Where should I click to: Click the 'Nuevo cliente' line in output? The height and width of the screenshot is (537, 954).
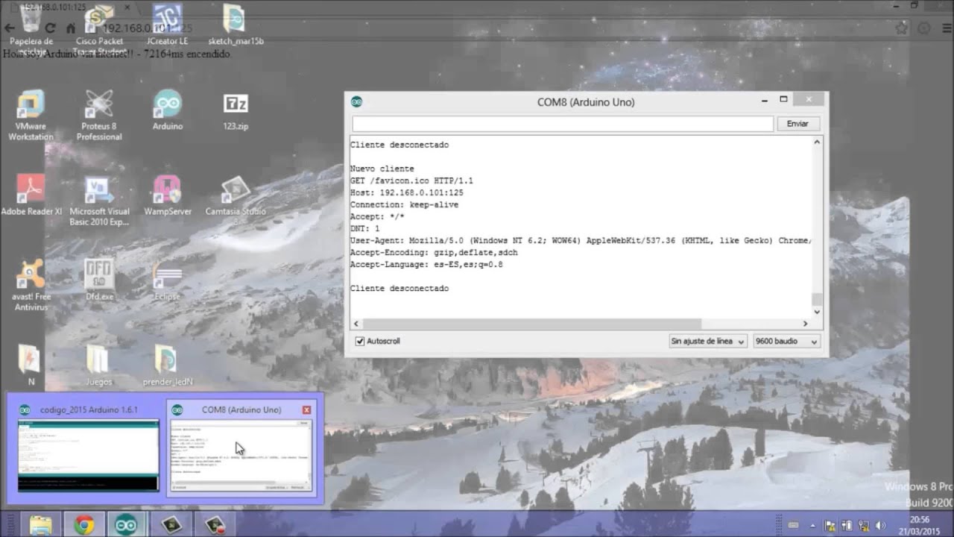tap(382, 169)
